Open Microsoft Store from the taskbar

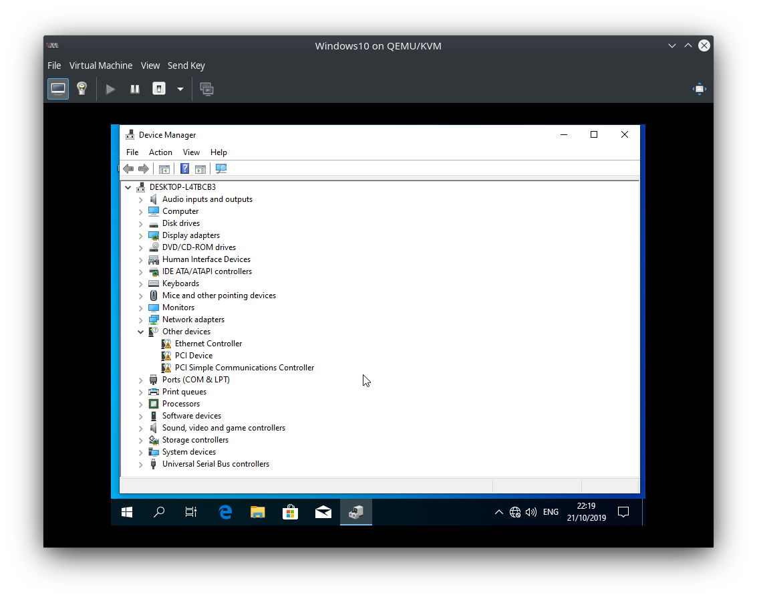pyautogui.click(x=290, y=512)
